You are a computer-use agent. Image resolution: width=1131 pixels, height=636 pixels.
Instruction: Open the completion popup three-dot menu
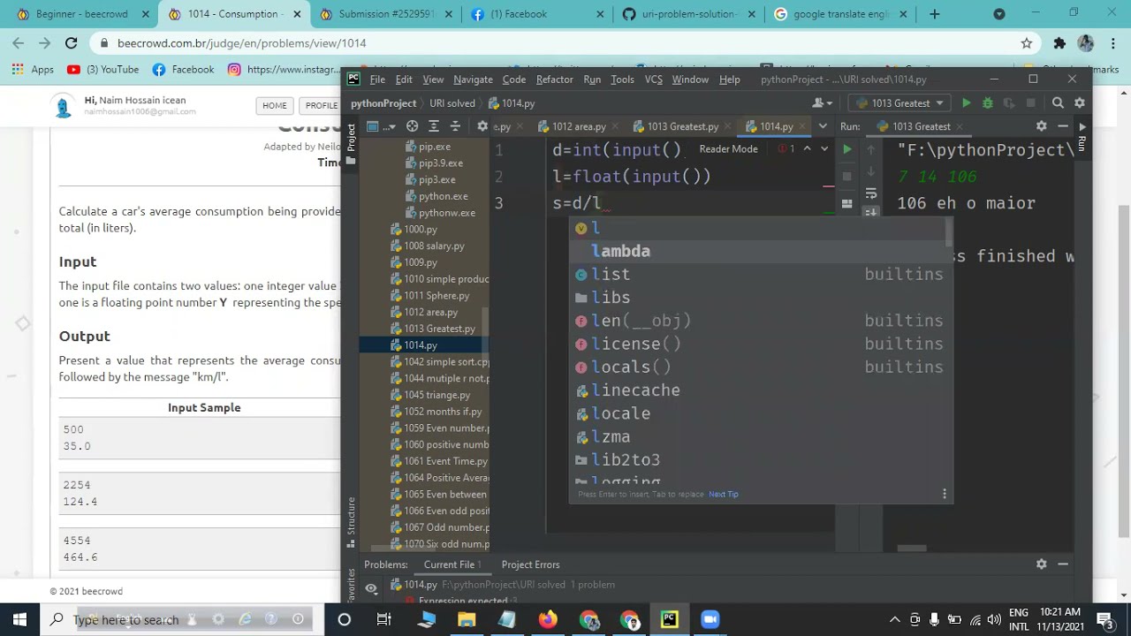tap(944, 494)
